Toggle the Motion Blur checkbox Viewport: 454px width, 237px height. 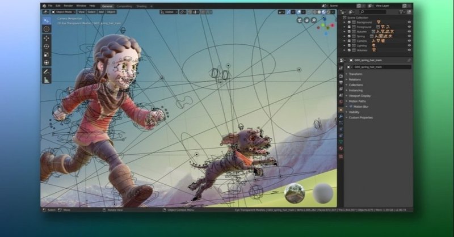click(x=351, y=107)
